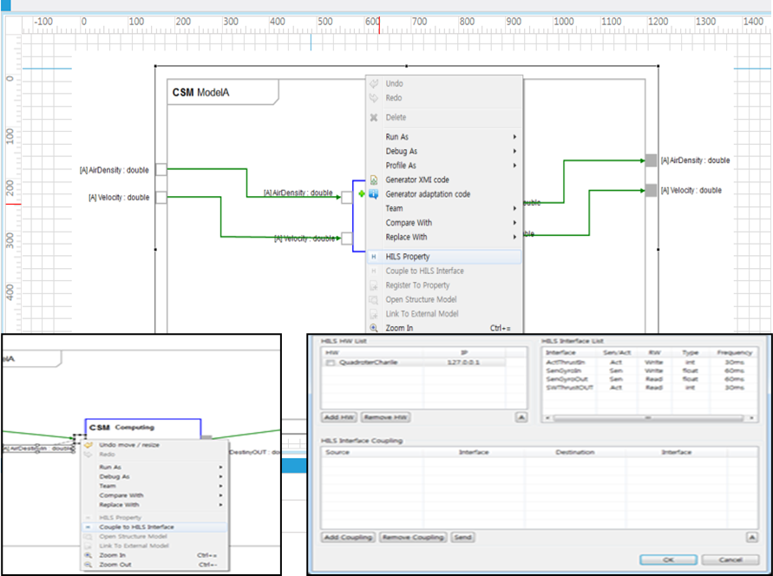
Task: Click the gray AirDensity output port square
Action: pos(651,160)
